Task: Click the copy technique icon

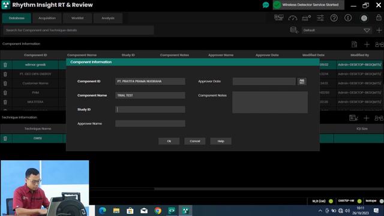Action: tap(379, 118)
